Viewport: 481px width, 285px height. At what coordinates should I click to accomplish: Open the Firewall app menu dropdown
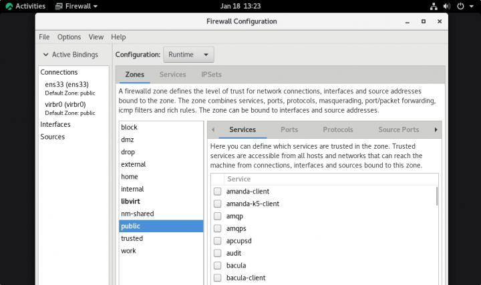coord(76,6)
